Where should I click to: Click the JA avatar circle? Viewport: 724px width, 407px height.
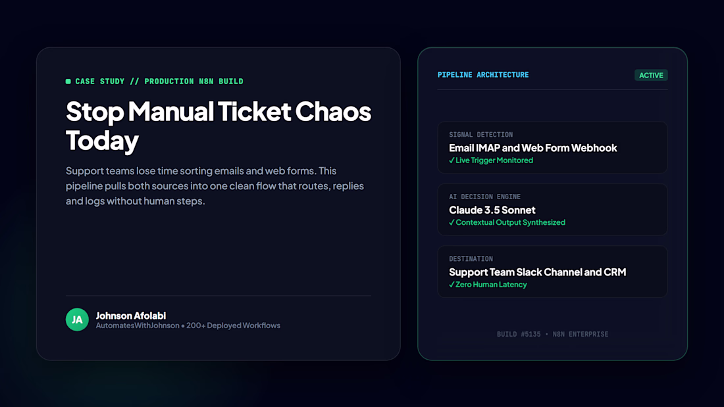(77, 320)
